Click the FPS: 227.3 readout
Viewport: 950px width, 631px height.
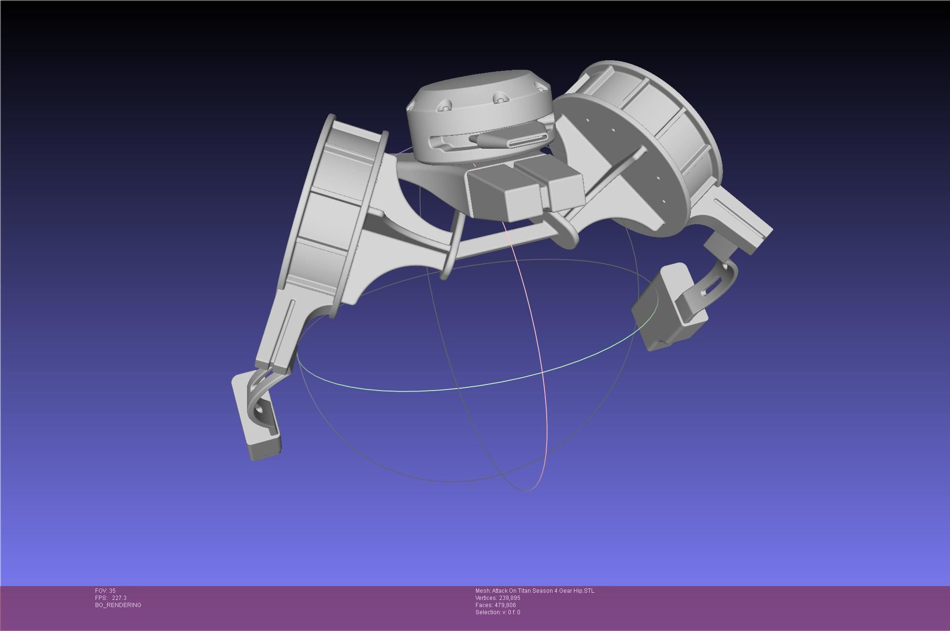pos(111,598)
